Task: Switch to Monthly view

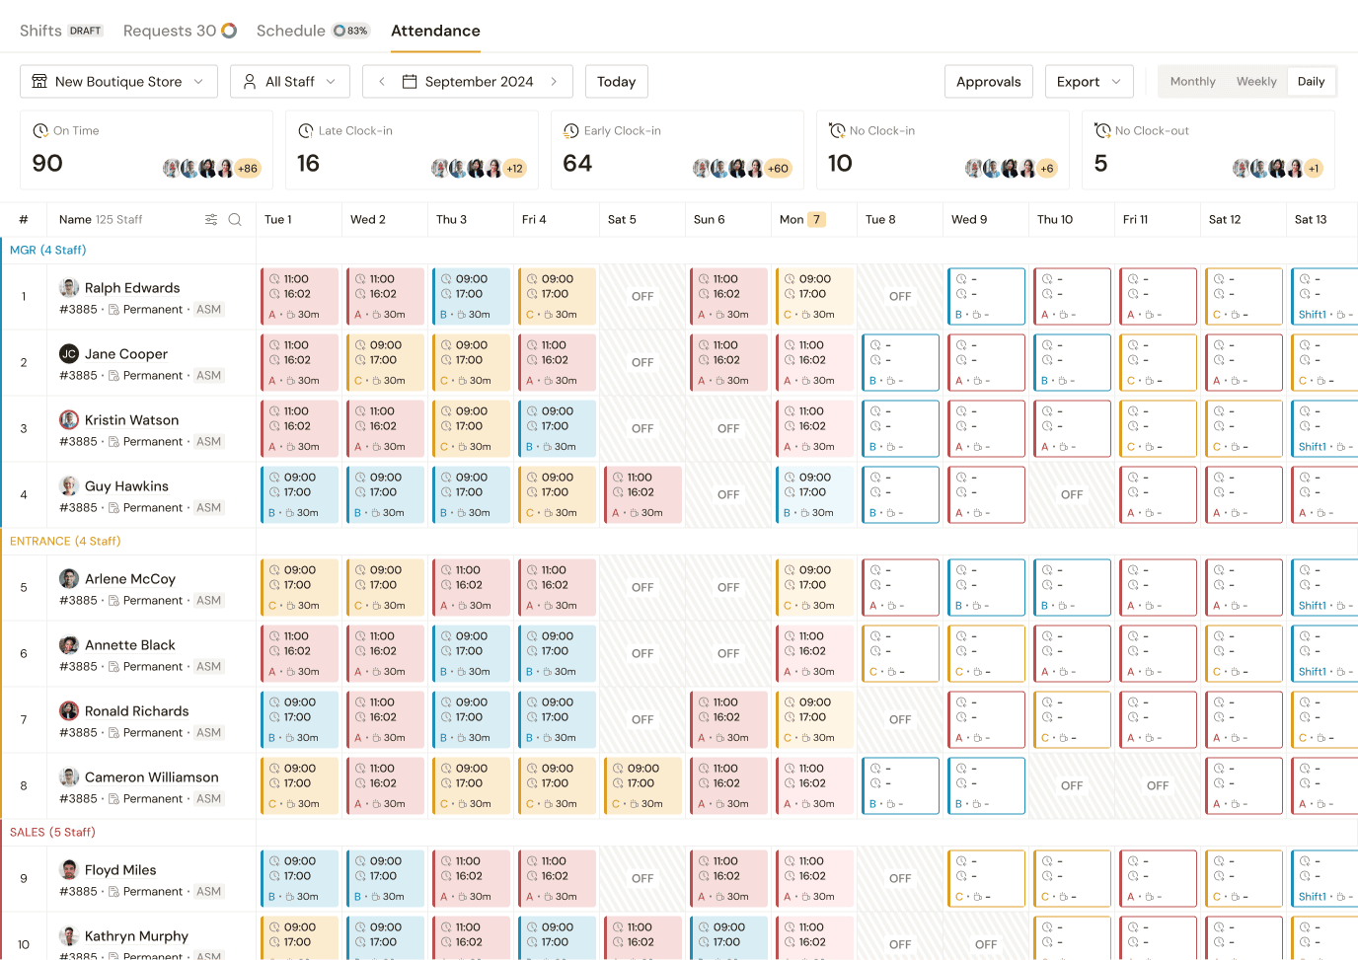Action: (x=1192, y=82)
